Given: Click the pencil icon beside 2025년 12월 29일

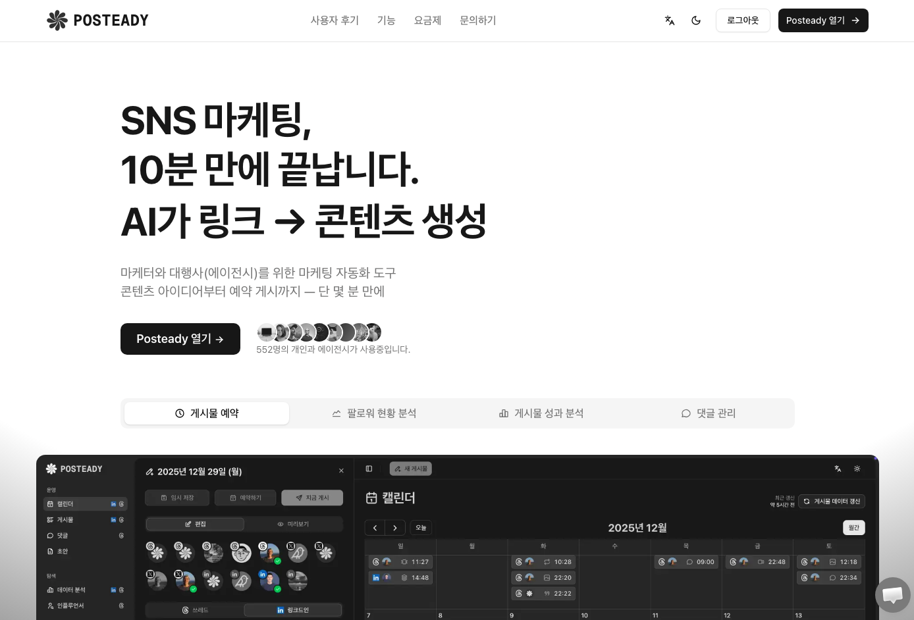Looking at the screenshot, I should tap(149, 472).
